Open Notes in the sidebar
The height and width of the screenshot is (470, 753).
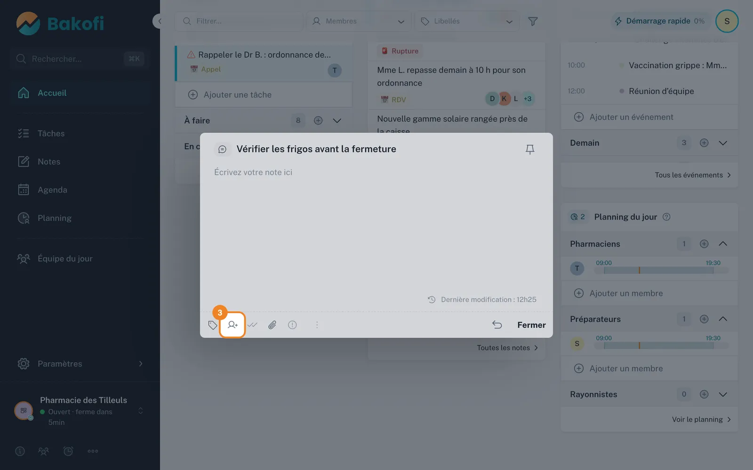coord(80,162)
